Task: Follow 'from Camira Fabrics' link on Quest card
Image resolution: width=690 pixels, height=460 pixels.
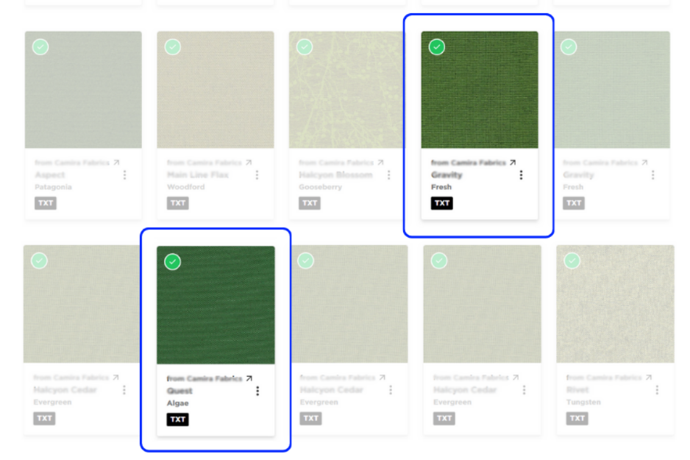Action: pos(204,378)
